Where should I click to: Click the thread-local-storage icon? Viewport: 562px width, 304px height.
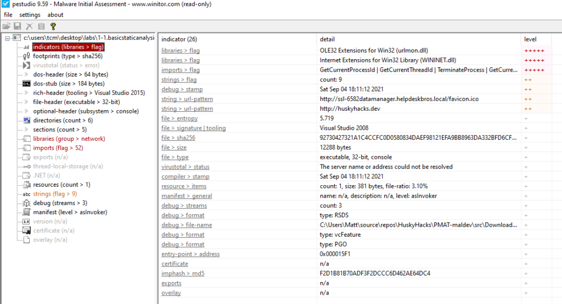pos(26,167)
